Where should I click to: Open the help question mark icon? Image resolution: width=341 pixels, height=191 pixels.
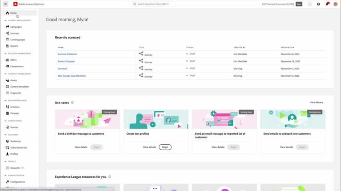click(318, 4)
